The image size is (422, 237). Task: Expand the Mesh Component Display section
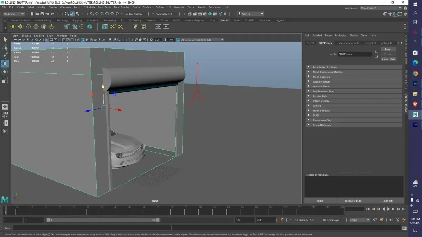pos(354,72)
